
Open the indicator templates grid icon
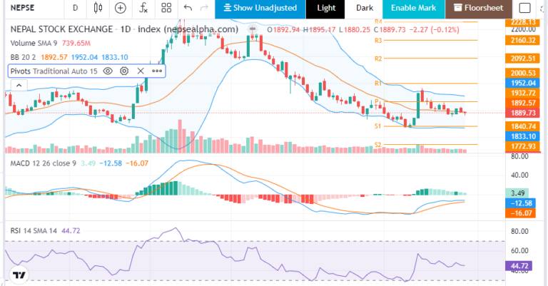point(166,8)
